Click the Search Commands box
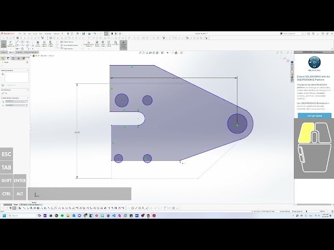334x250 pixels. click(292, 33)
